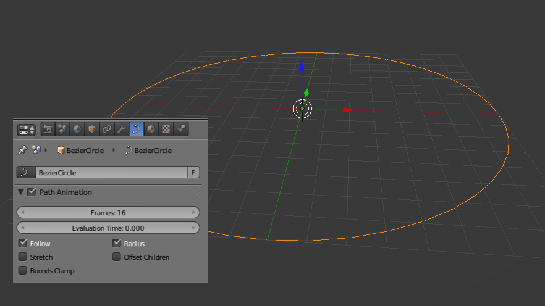Select the Curve data properties tab
The image size is (545, 306).
coord(136,129)
